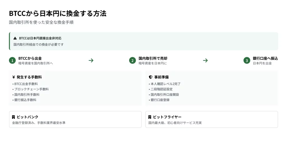Click the warning triangle icon
Image resolution: width=287 pixels, height=161 pixels.
15,38
